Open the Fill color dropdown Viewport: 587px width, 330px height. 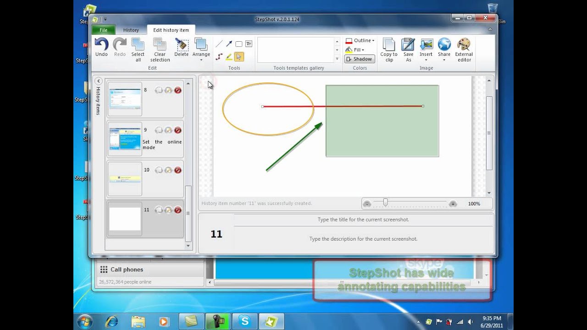pyautogui.click(x=355, y=50)
